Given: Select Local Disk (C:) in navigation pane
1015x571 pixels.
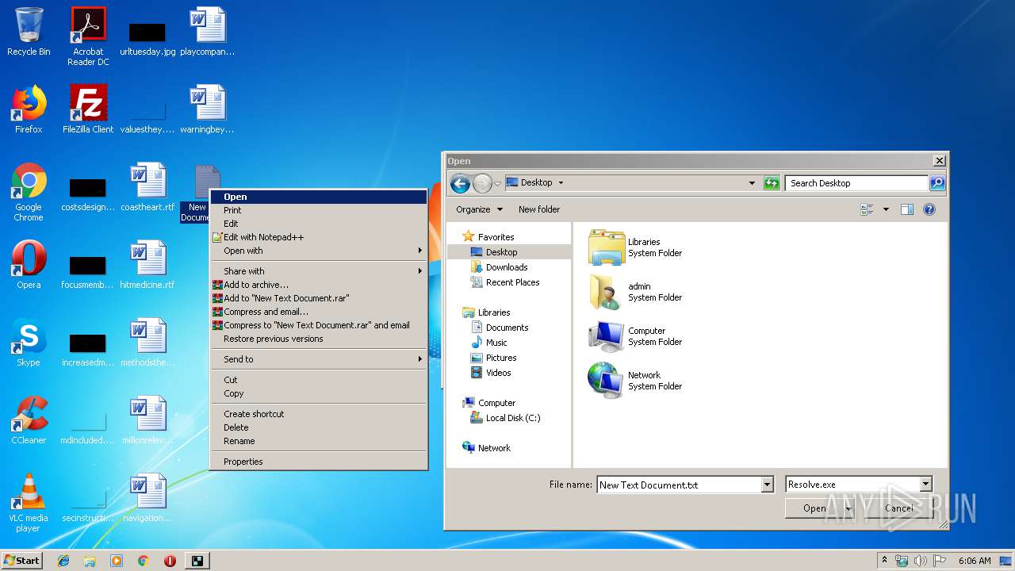Looking at the screenshot, I should click(x=512, y=418).
